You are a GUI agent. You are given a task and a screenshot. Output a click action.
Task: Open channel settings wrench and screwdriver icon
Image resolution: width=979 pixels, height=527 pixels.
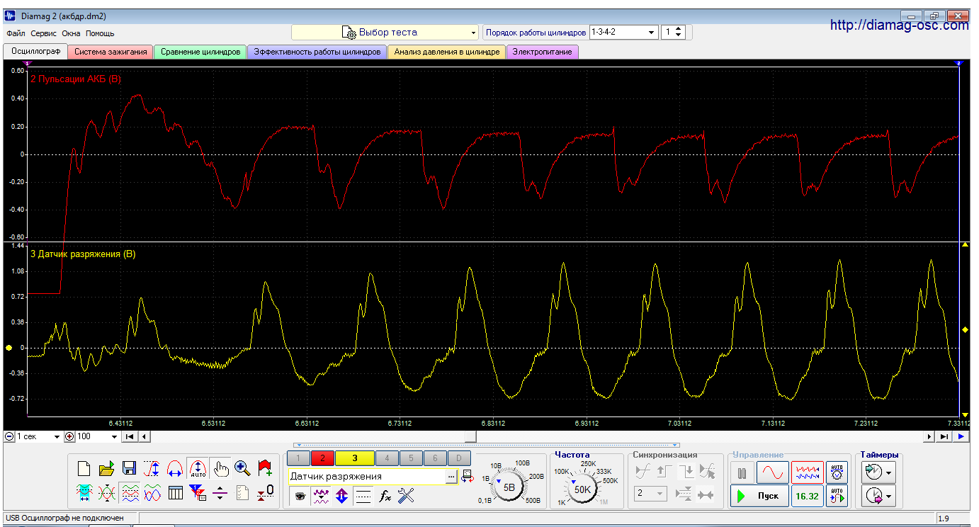point(406,497)
